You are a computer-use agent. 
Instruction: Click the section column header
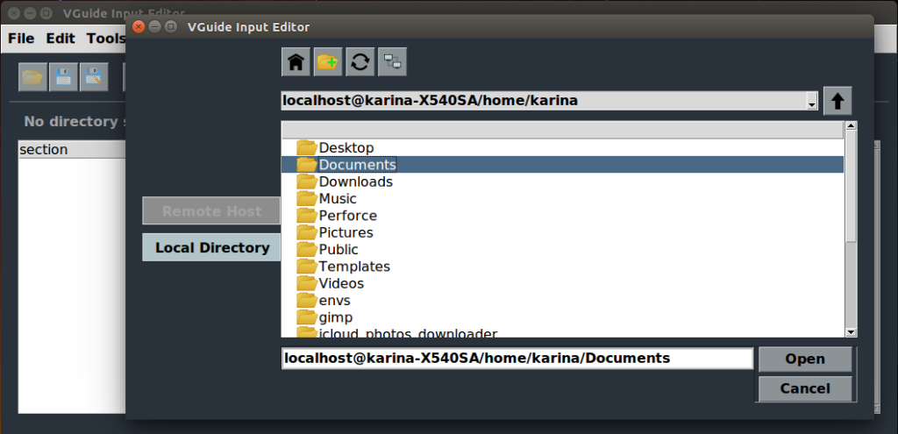click(x=72, y=150)
